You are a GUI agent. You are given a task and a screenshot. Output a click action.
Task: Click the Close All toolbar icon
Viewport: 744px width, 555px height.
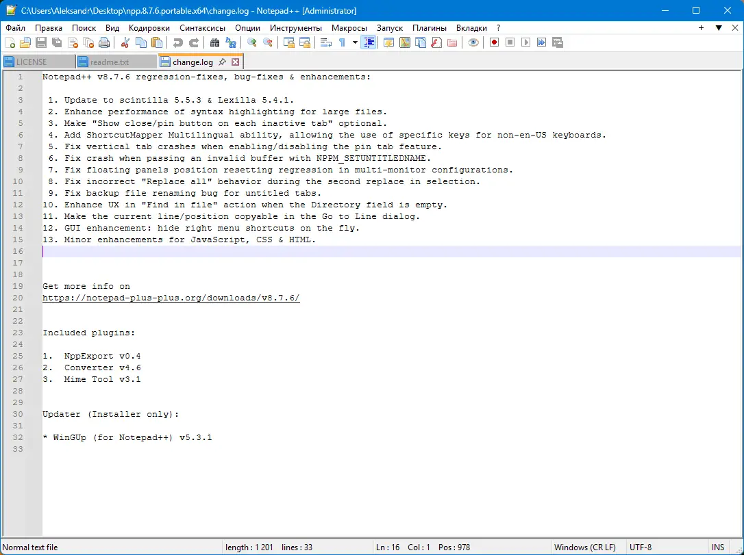coord(89,42)
